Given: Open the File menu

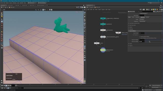Looking at the screenshot, I should point(2,3).
